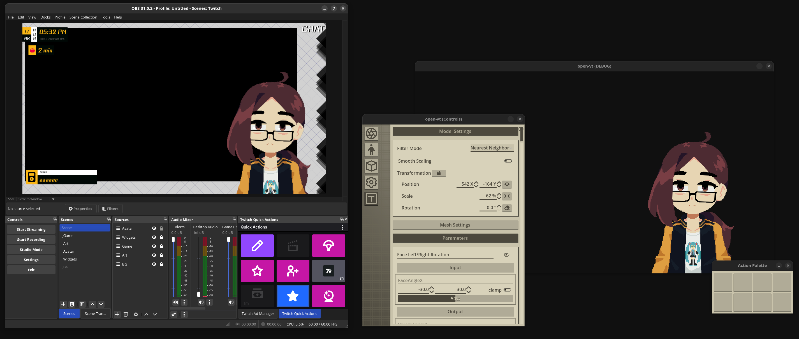Image resolution: width=799 pixels, height=339 pixels.
Task: Expand the Mesh Settings section
Action: pos(455,225)
